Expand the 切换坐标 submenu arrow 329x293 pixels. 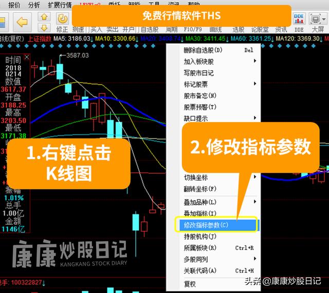255,177
